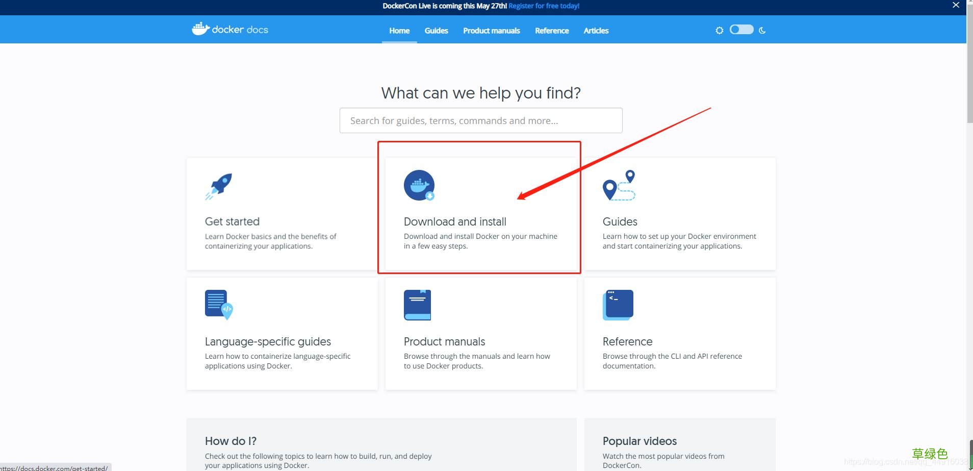
Task: Open the Download and install title
Action: (x=455, y=221)
